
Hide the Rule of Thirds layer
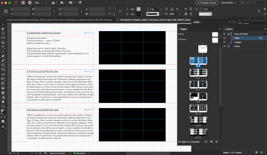point(224,34)
